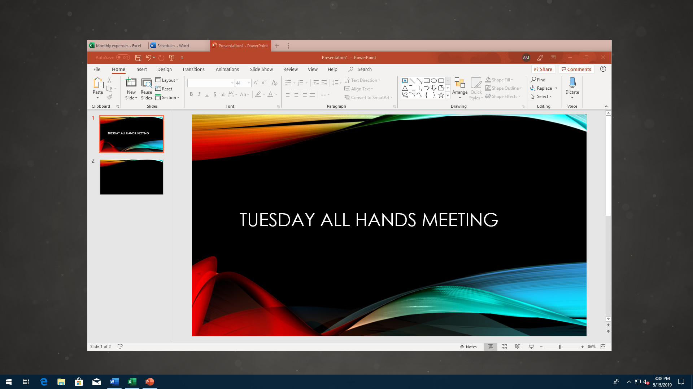The height and width of the screenshot is (389, 693).
Task: Switch to the Schedules - Word tab
Action: (173, 46)
